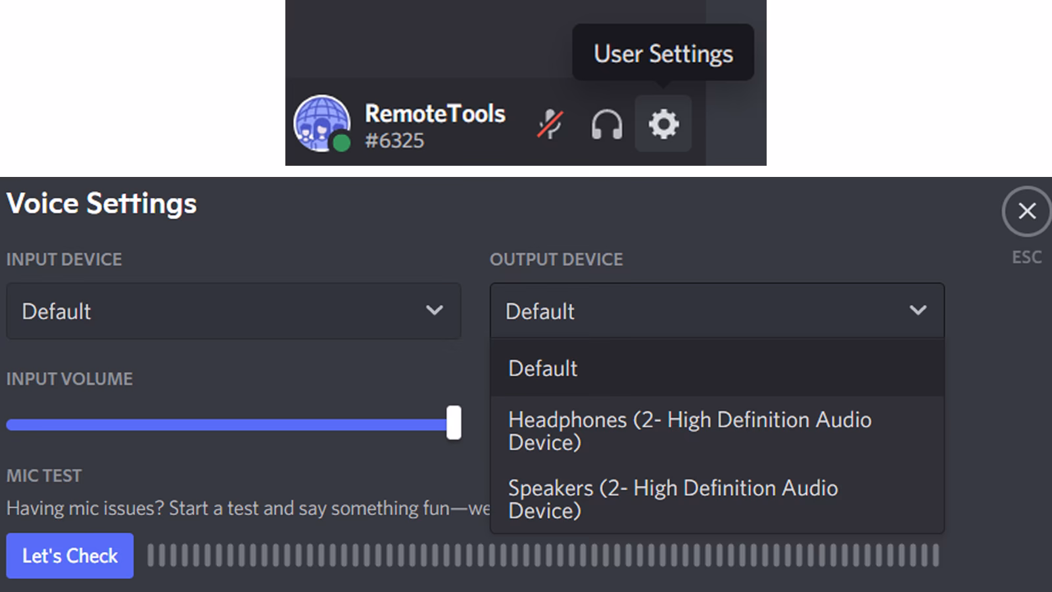Open User Settings with the gear icon
The width and height of the screenshot is (1052, 592).
(x=663, y=124)
